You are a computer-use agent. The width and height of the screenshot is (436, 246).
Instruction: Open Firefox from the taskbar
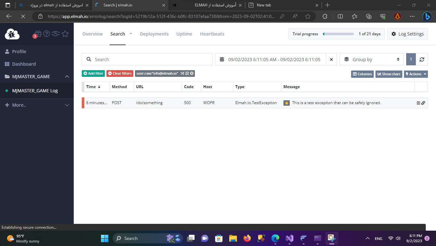247,238
